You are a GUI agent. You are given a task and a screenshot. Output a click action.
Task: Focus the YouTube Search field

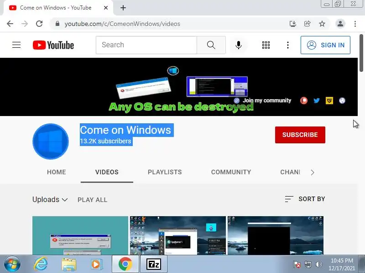146,45
